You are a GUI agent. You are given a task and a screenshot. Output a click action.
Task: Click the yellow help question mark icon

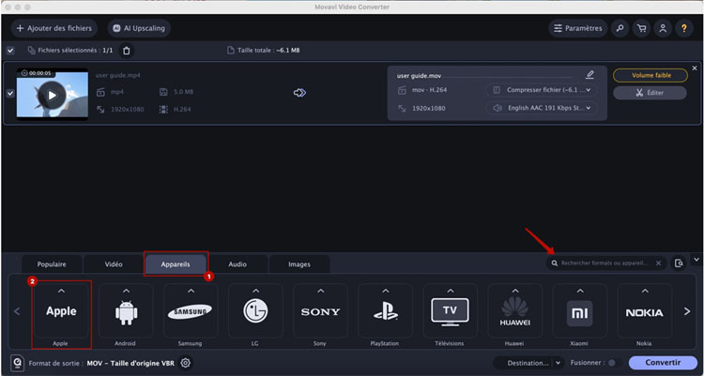point(684,28)
